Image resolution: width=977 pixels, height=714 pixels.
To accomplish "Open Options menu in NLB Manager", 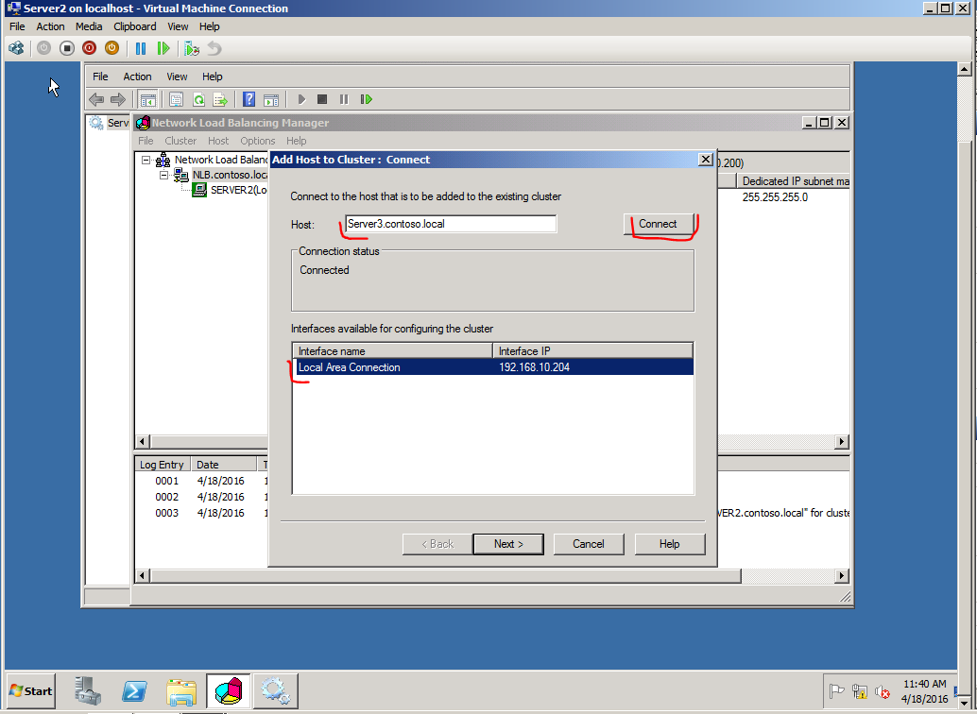I will click(x=258, y=141).
